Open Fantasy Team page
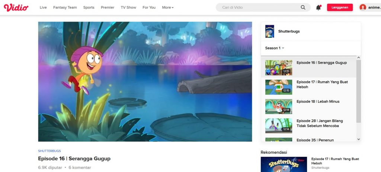Image resolution: width=381 pixels, height=172 pixels. click(x=65, y=7)
